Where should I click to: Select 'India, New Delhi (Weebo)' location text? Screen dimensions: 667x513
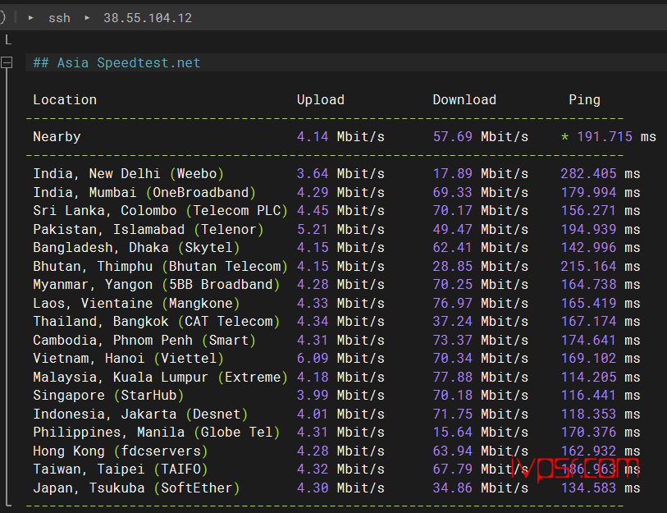pos(129,174)
